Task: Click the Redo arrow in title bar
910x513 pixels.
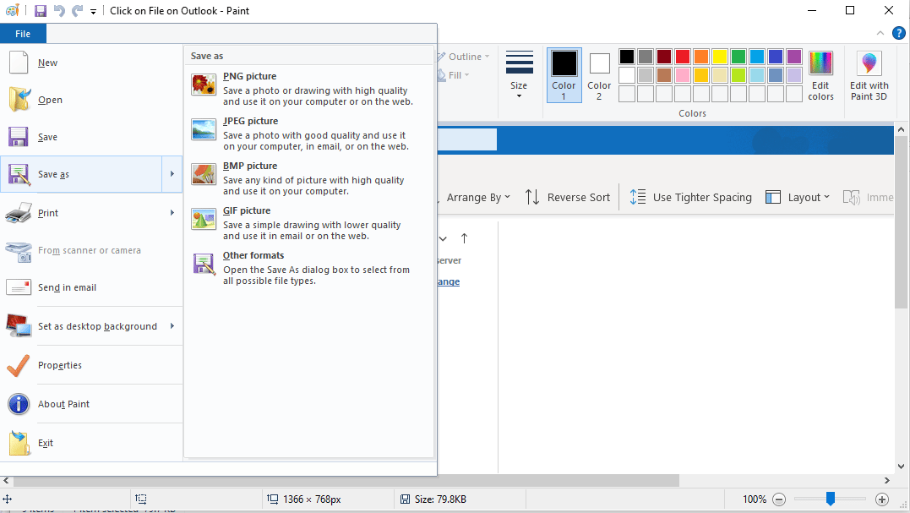Action: pyautogui.click(x=77, y=10)
